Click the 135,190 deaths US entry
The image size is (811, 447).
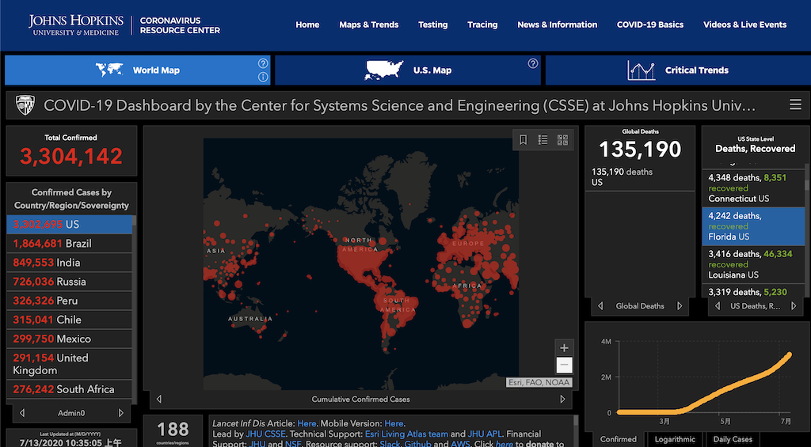pyautogui.click(x=640, y=176)
